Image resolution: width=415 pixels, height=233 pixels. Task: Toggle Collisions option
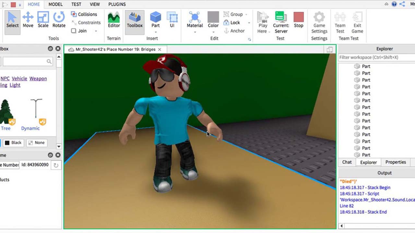[x=84, y=14]
